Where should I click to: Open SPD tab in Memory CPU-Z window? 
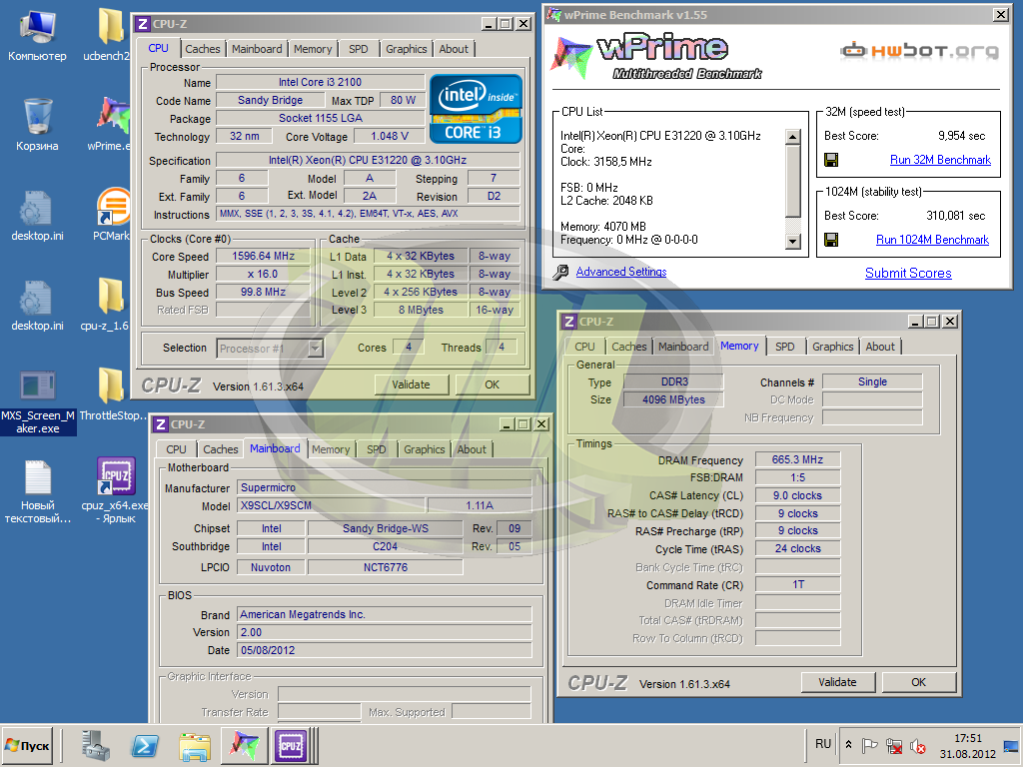pyautogui.click(x=785, y=347)
